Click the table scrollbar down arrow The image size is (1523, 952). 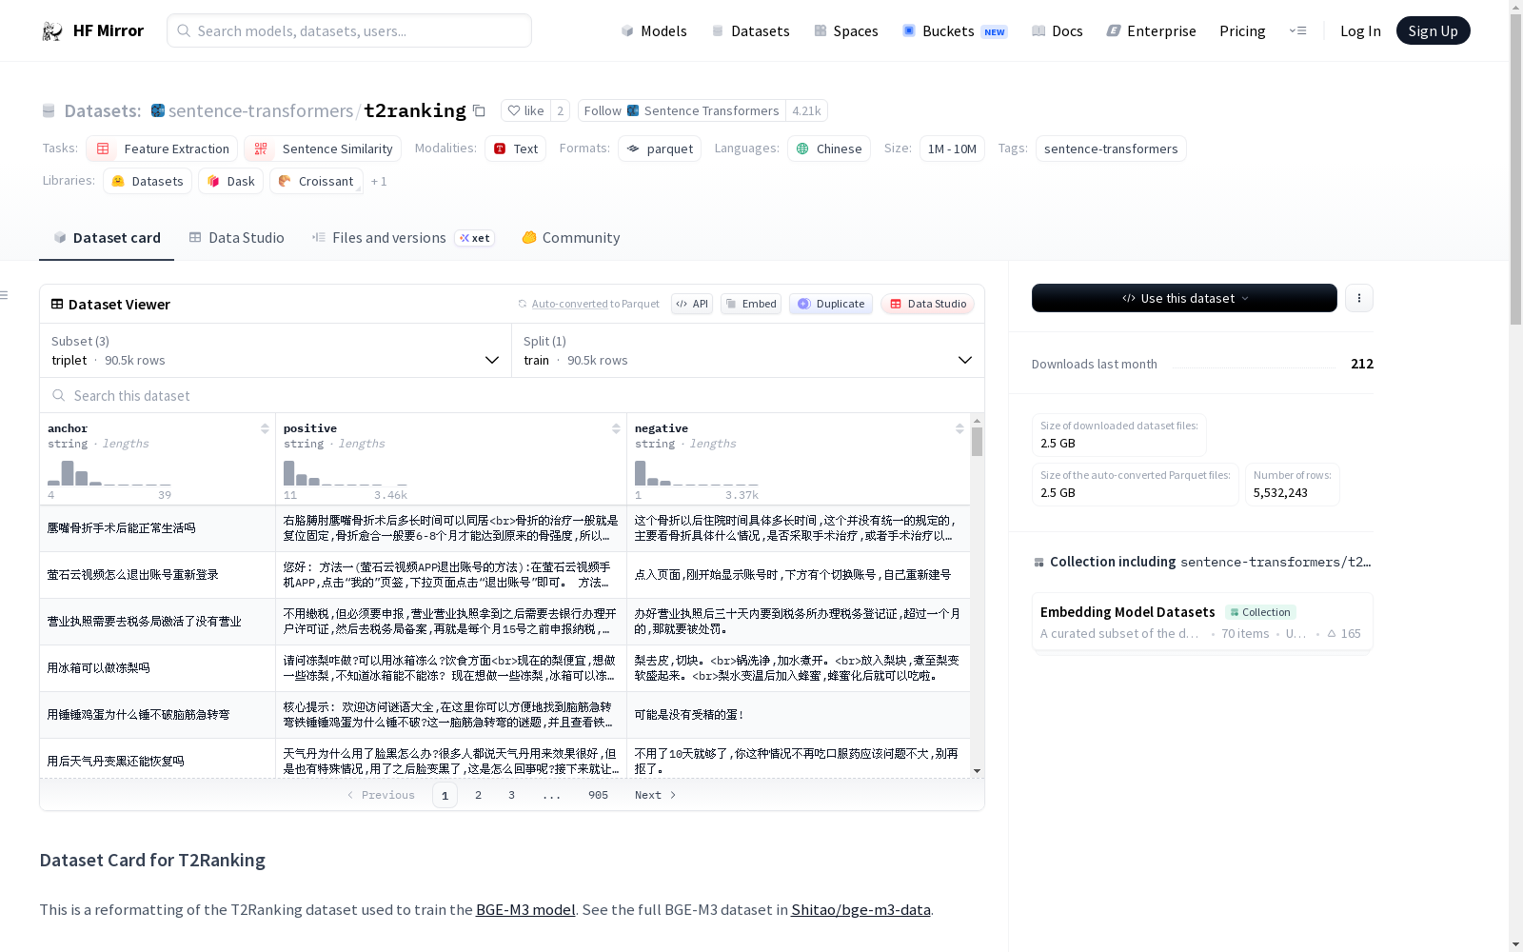tap(977, 771)
